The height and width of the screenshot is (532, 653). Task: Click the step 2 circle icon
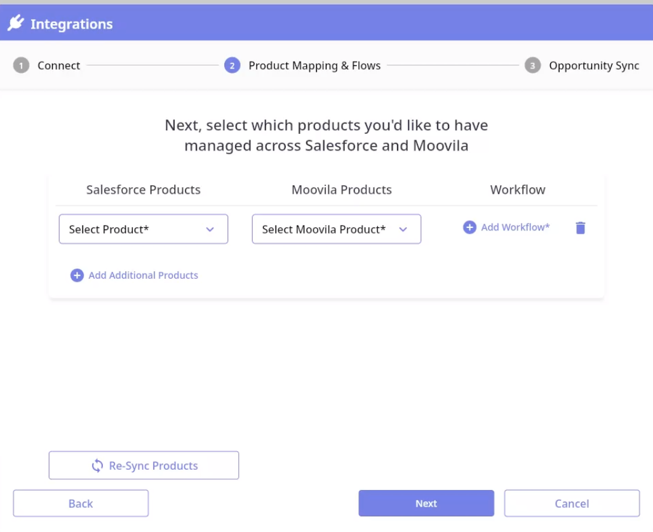pos(232,65)
